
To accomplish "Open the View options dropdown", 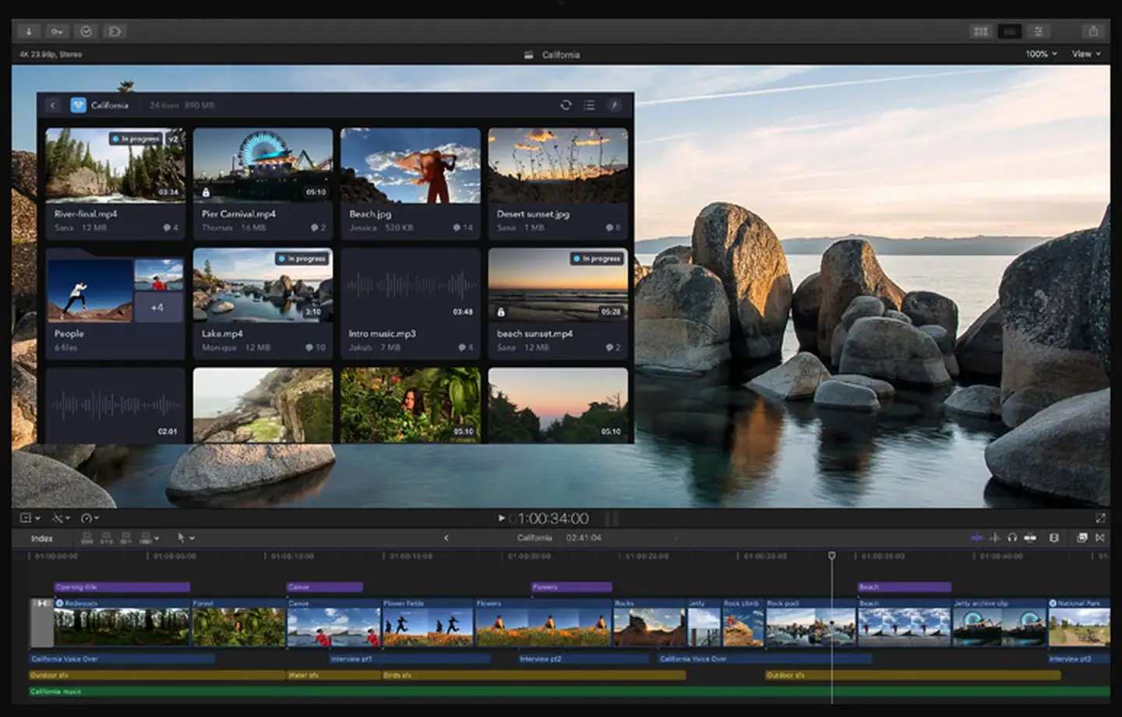I will 1086,54.
